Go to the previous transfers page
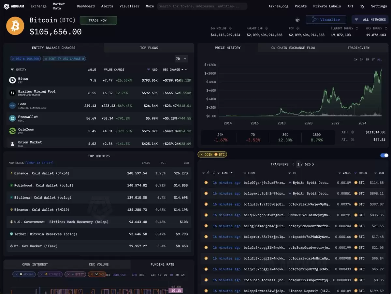The image size is (391, 294). 293,164
